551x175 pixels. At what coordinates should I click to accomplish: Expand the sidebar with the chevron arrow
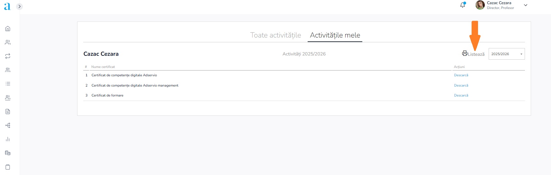(19, 6)
